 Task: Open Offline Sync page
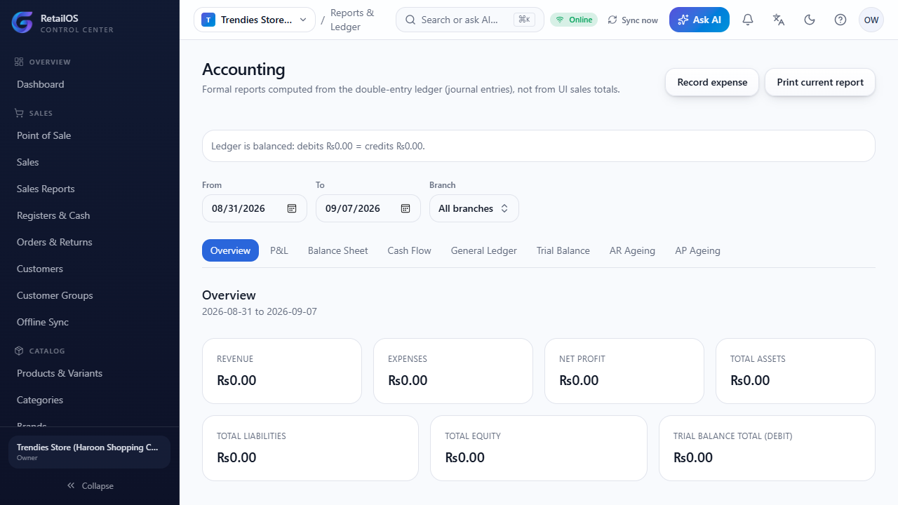[90, 322]
